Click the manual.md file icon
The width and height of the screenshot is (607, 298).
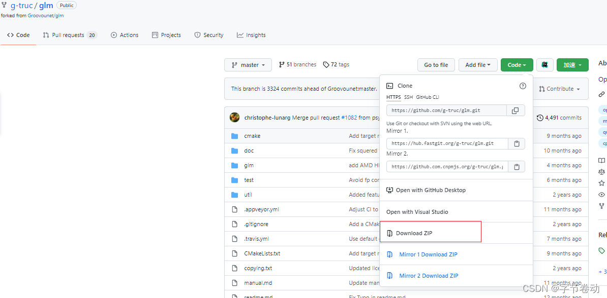[234, 283]
